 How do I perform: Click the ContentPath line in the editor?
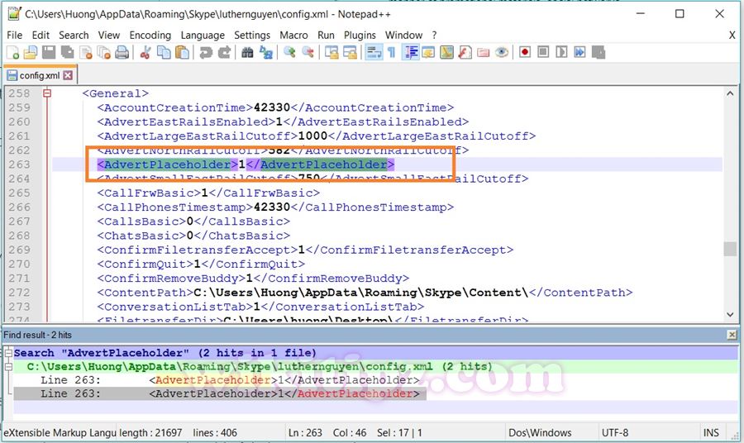[x=365, y=293]
